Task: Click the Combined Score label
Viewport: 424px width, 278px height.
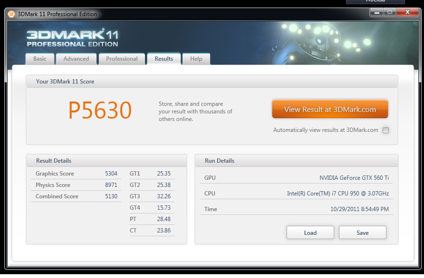Action: click(57, 196)
